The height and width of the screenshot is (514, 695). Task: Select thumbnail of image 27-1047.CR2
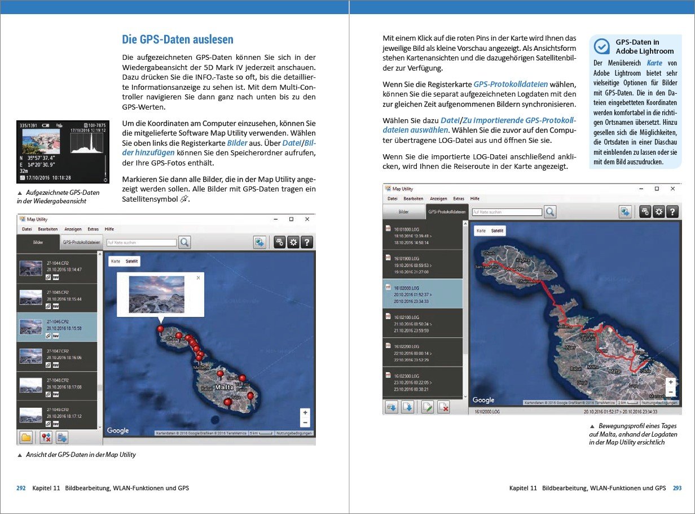click(x=31, y=355)
